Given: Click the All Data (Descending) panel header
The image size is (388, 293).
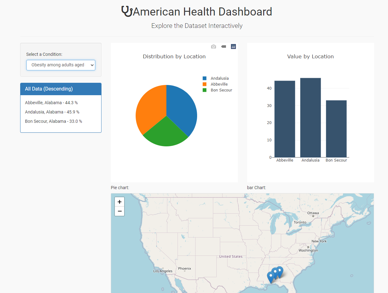Looking at the screenshot, I should click(61, 89).
